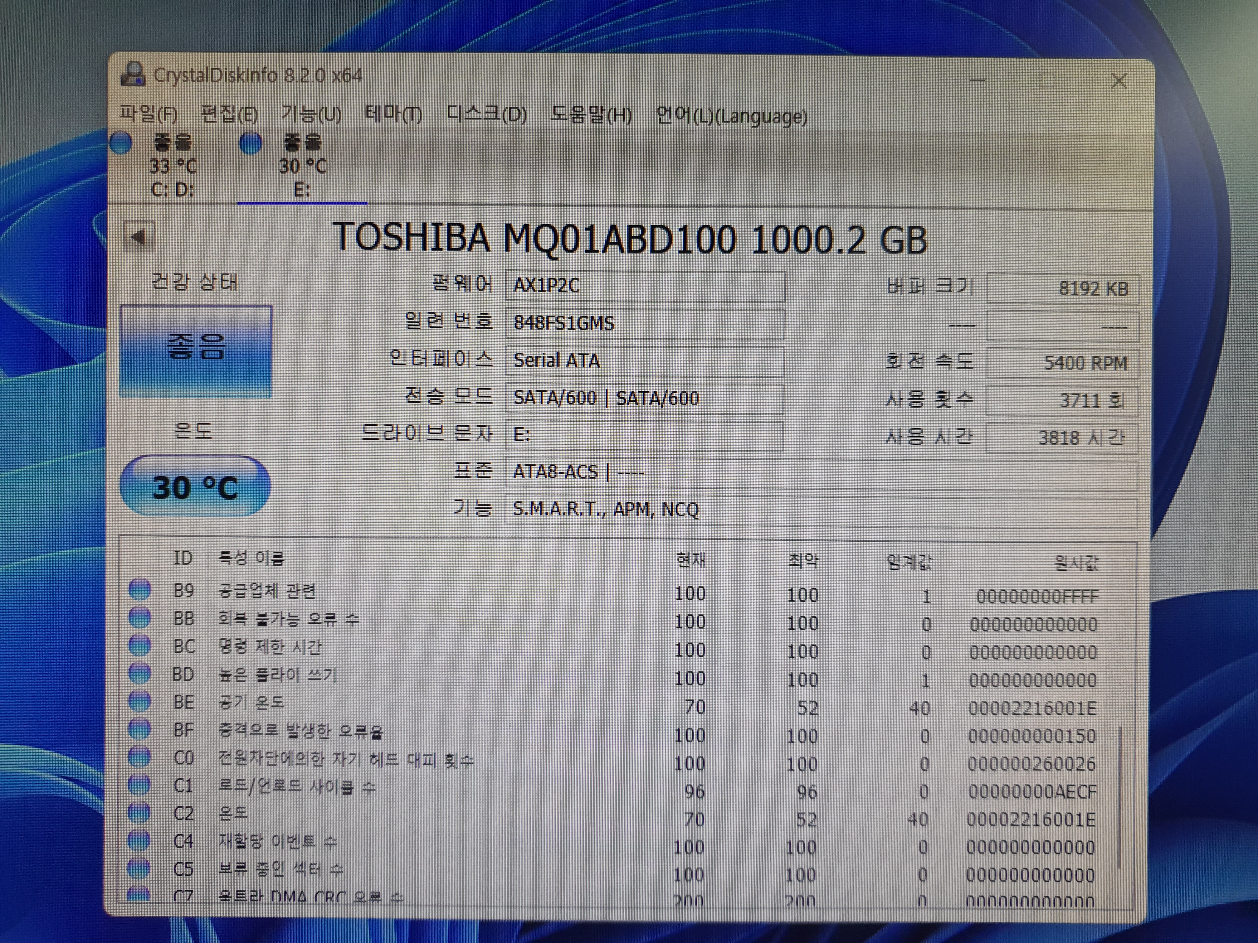This screenshot has width=1258, height=943.
Task: Click the status circle of row BB
Action: click(140, 617)
